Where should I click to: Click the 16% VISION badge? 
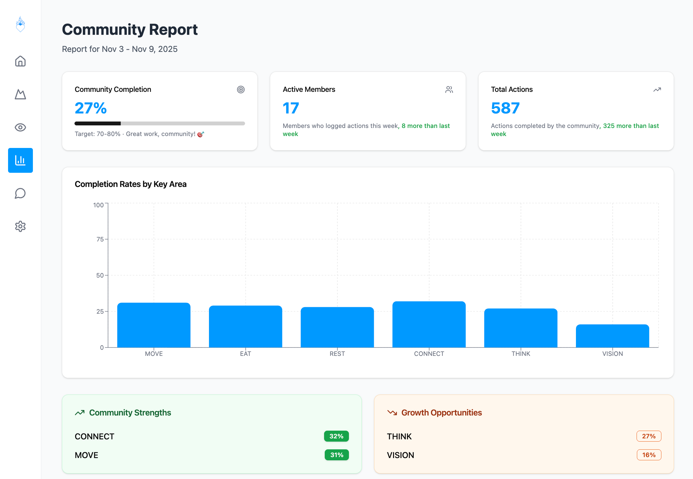point(648,455)
